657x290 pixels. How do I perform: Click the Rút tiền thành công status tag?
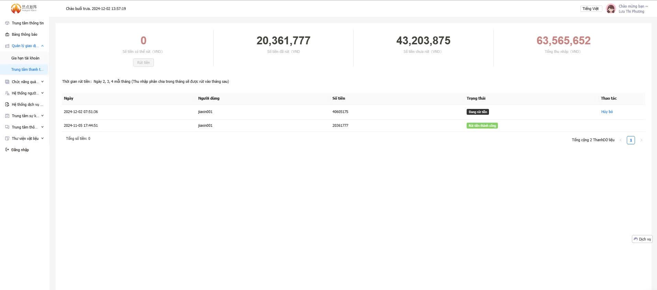coord(482,126)
